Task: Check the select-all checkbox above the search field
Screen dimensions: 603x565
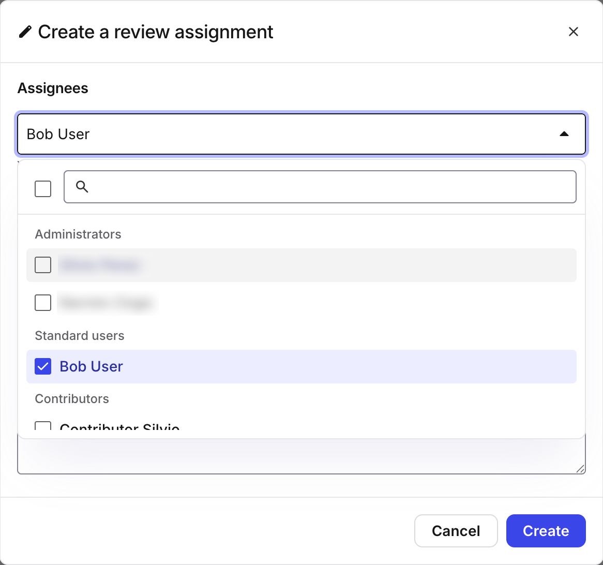Action: (43, 188)
